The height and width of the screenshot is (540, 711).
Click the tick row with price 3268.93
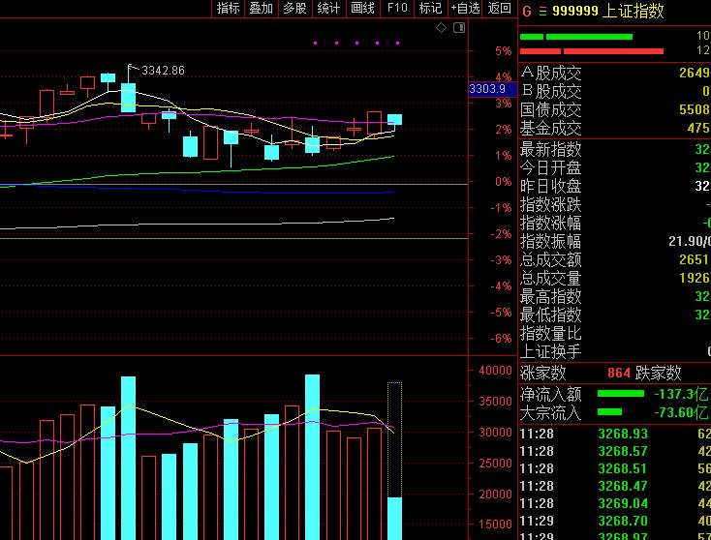(x=615, y=434)
